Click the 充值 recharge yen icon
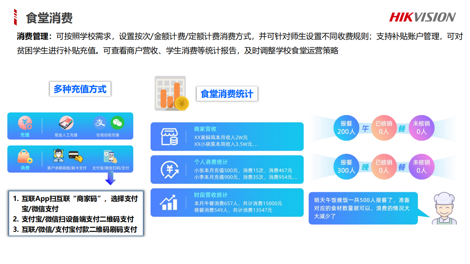 [25, 123]
